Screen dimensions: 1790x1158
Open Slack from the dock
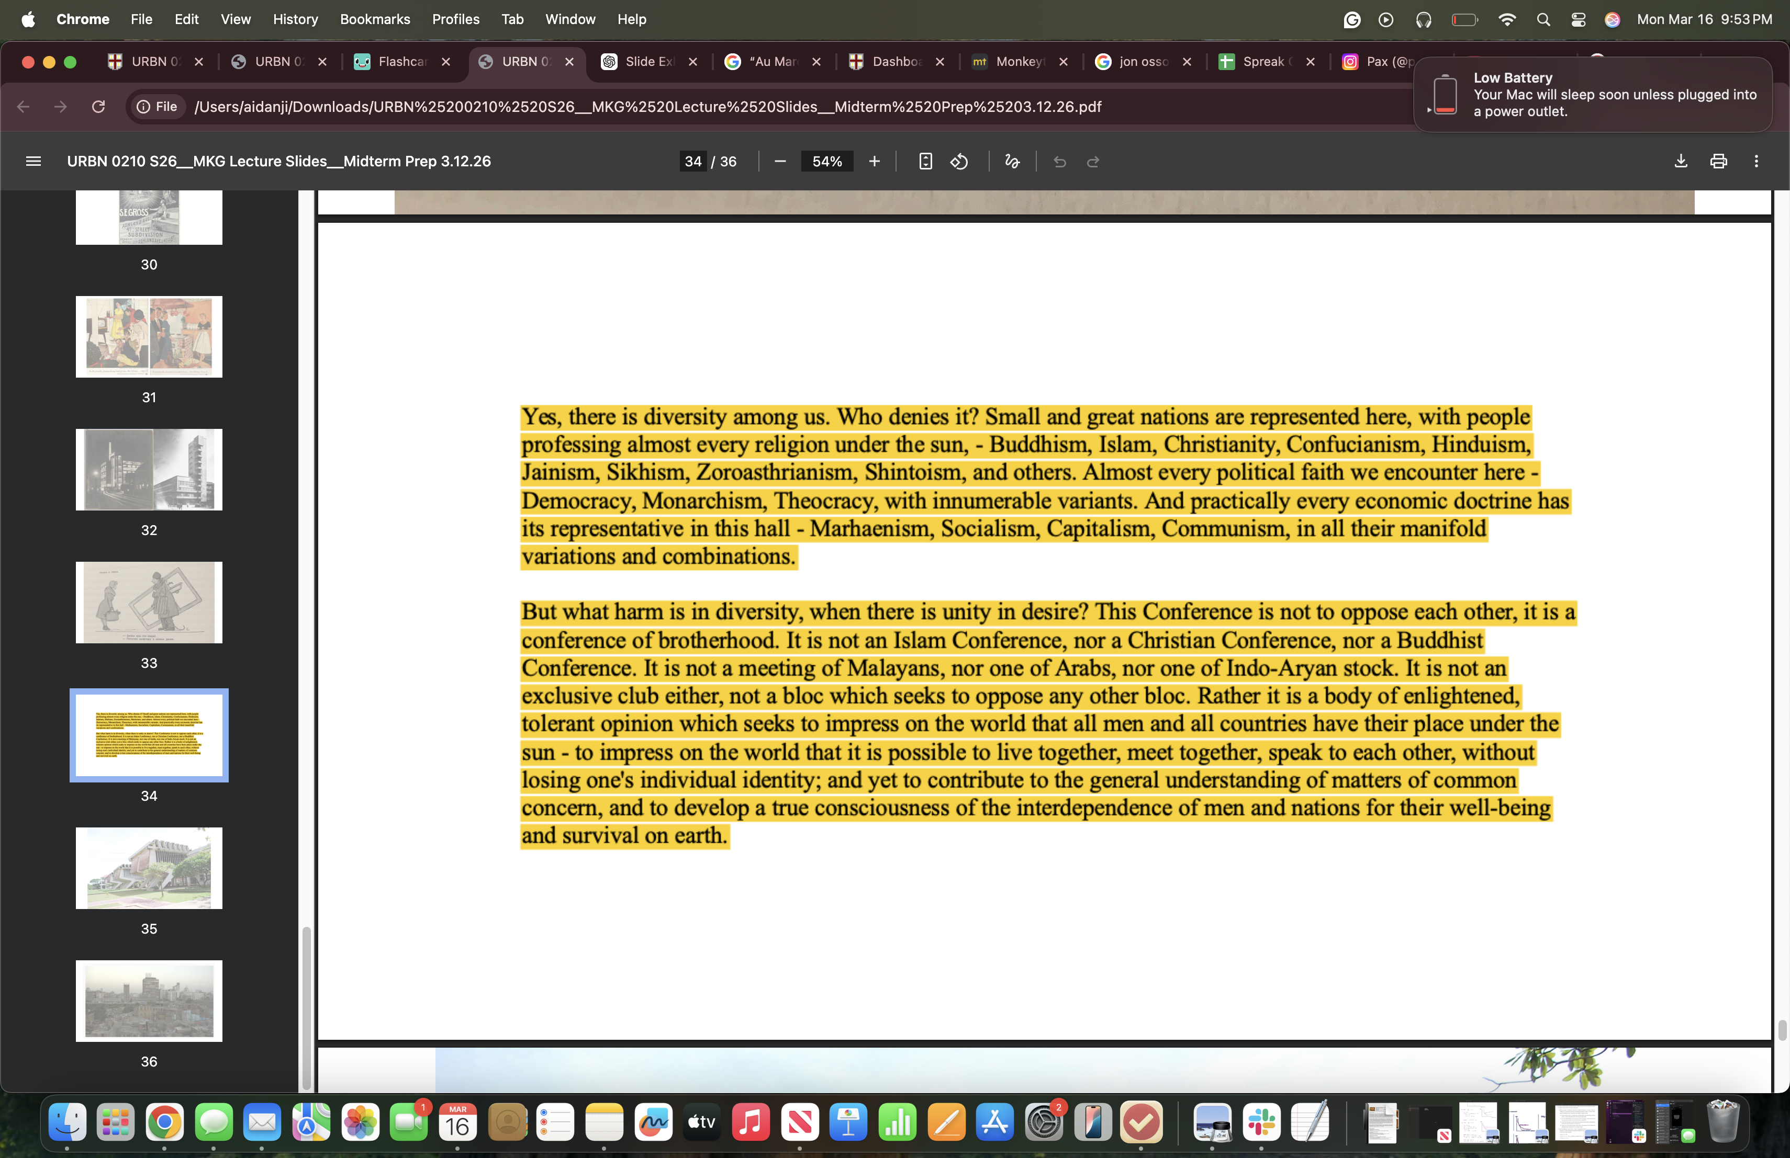pyautogui.click(x=1261, y=1122)
